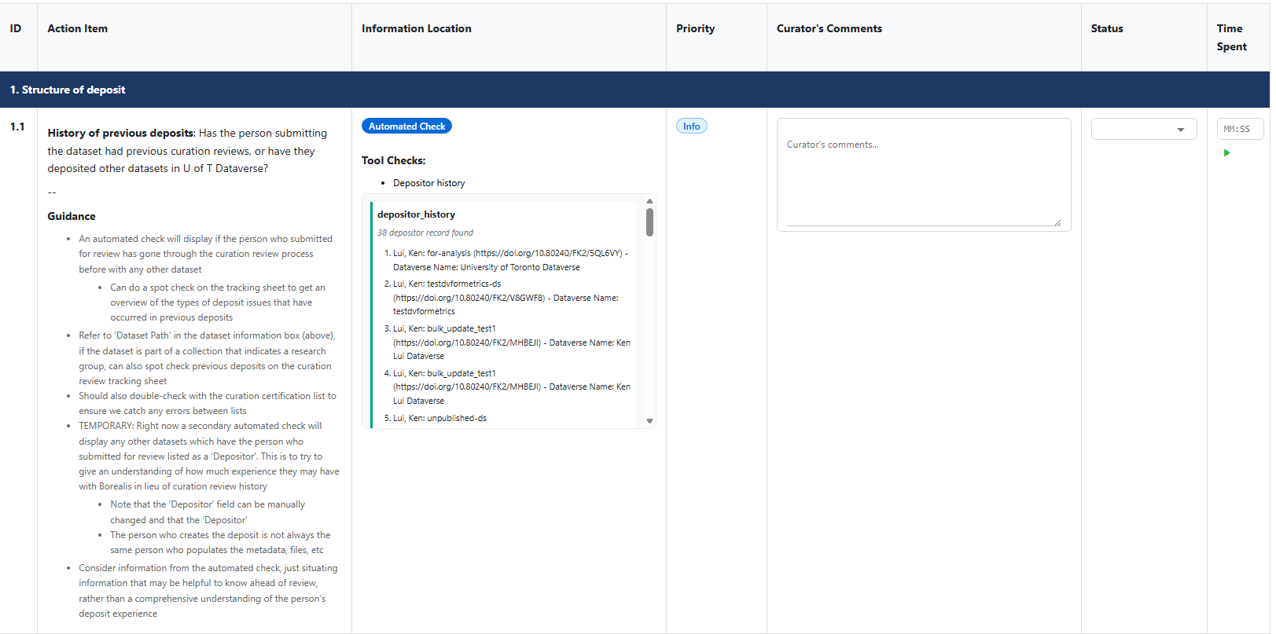This screenshot has width=1276, height=634.
Task: Click the 'Action Item' column header
Action: [x=77, y=29]
